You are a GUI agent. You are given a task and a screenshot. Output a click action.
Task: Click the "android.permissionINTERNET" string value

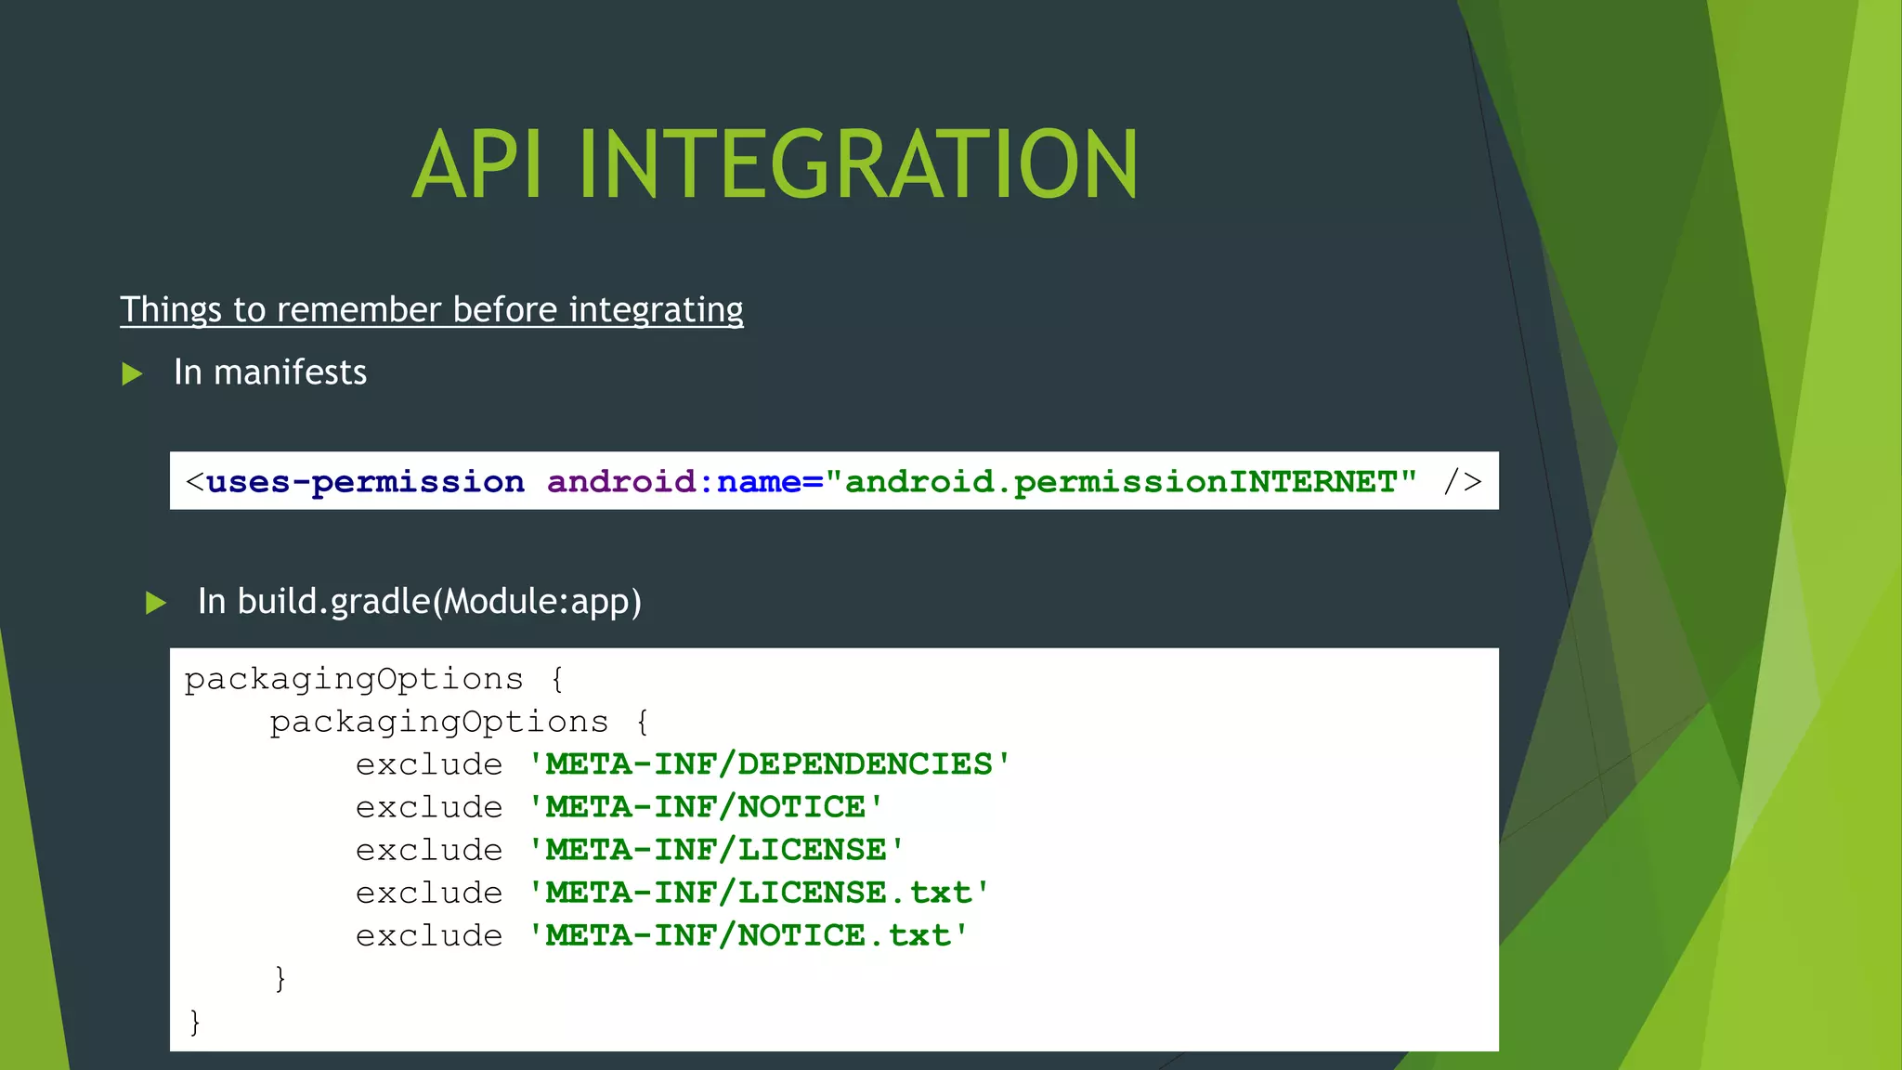point(1121,481)
